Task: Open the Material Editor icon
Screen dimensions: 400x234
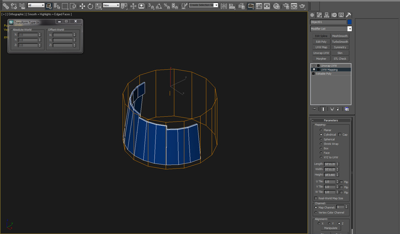Action: (276, 6)
